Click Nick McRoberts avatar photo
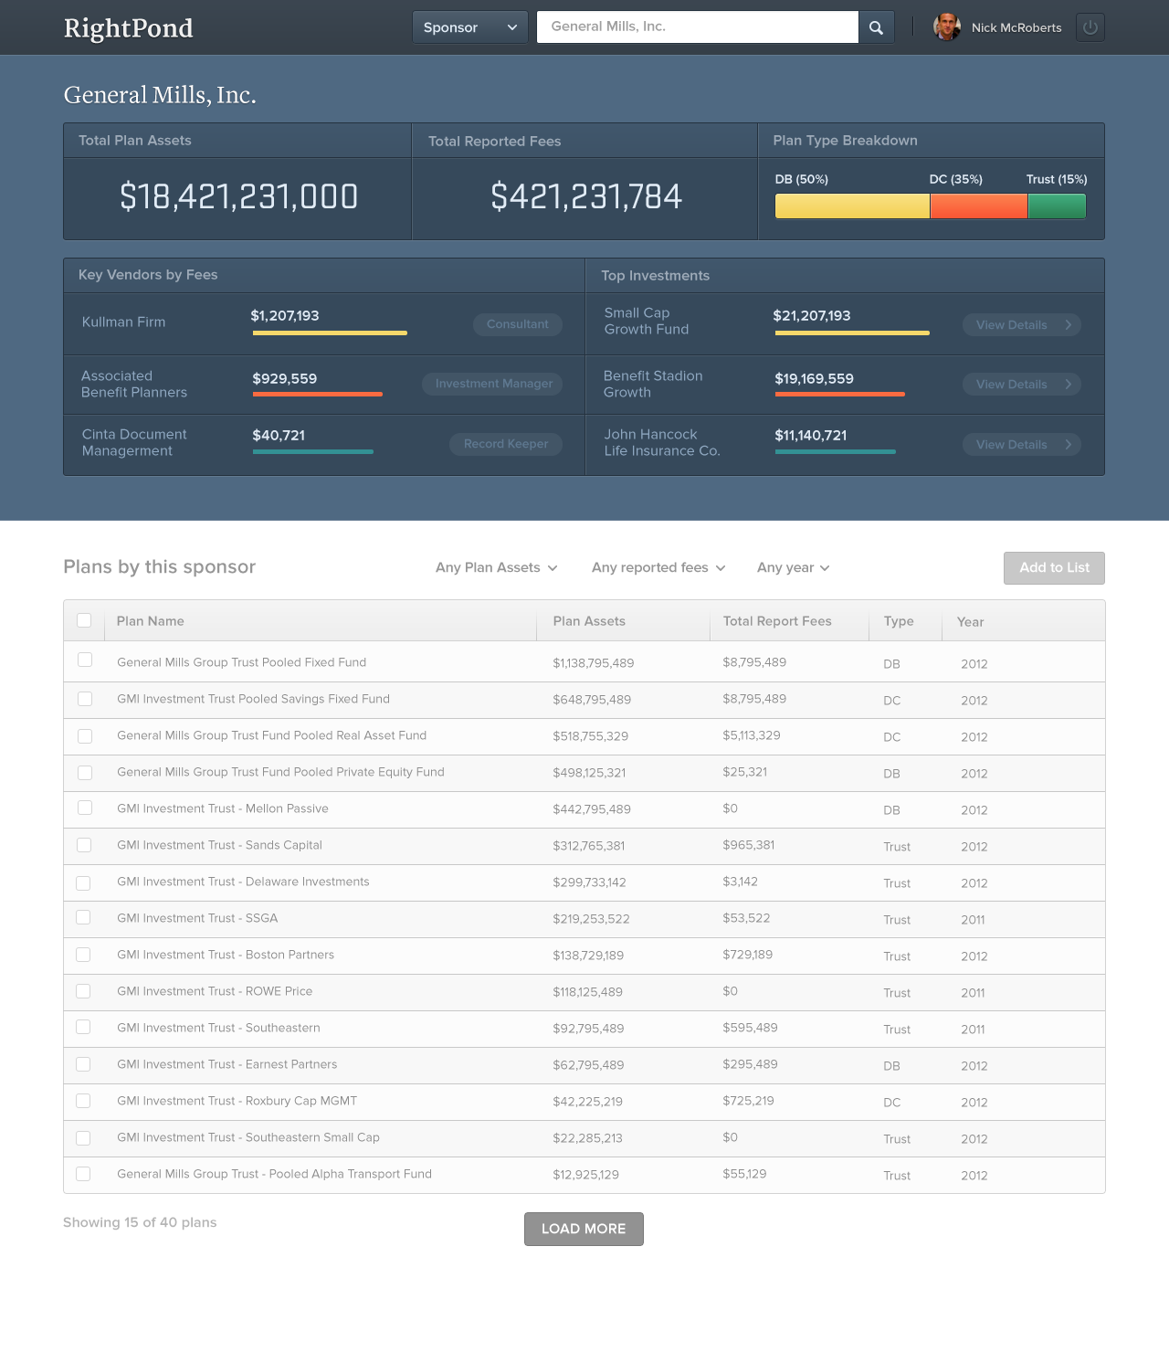1169x1352 pixels. tap(947, 27)
